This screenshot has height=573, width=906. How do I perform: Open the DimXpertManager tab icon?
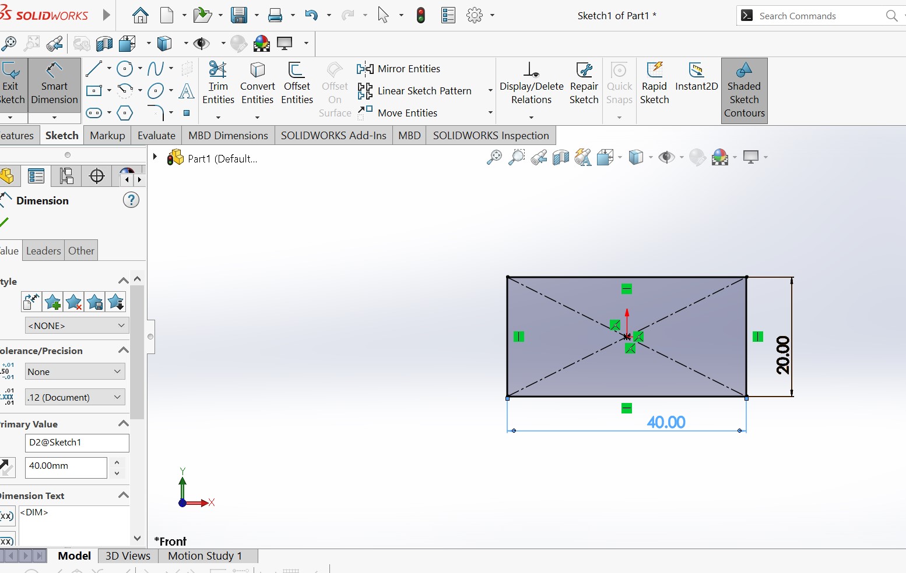(x=97, y=176)
